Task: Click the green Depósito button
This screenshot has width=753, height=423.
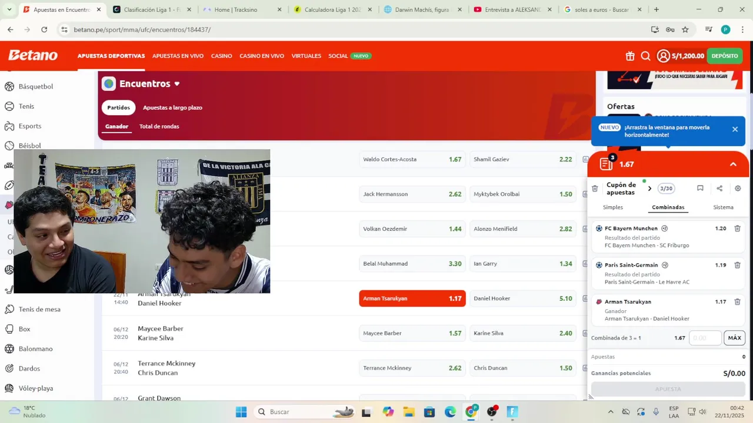Action: click(724, 56)
